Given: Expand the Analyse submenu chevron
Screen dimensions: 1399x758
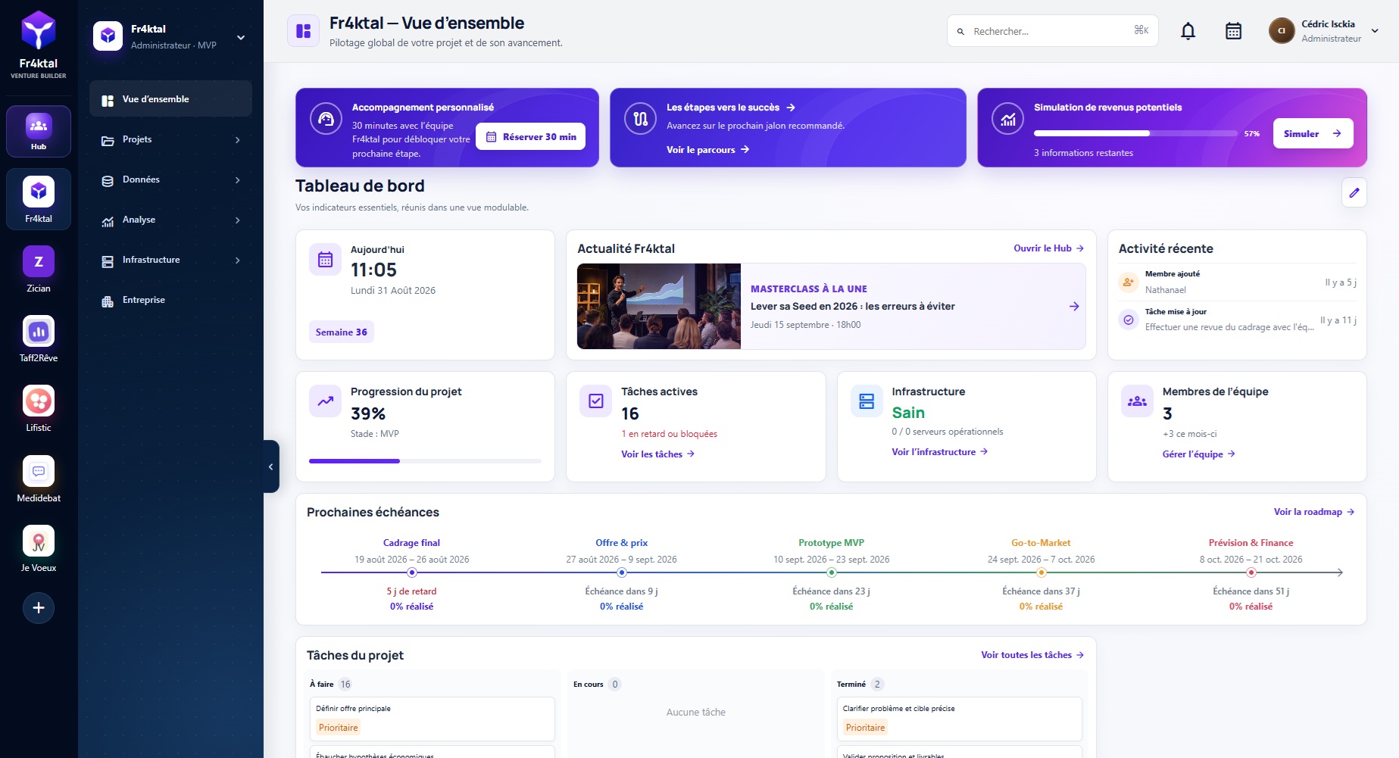Looking at the screenshot, I should [238, 220].
